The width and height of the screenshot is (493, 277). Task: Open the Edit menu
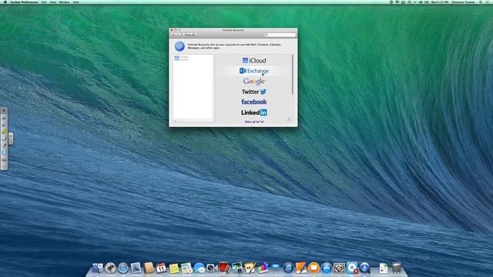pyautogui.click(x=43, y=2)
